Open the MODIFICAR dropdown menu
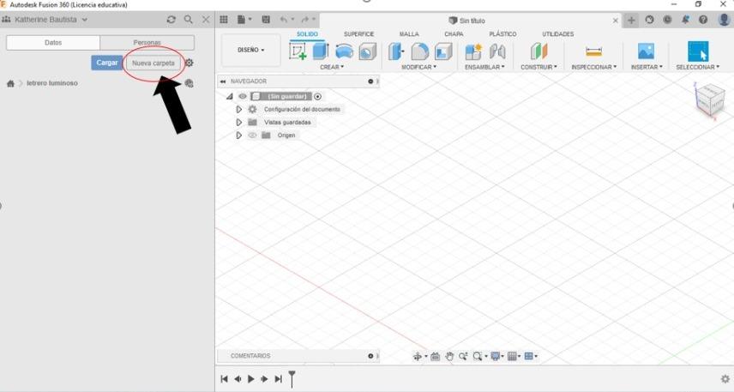The height and width of the screenshot is (392, 734). [419, 67]
